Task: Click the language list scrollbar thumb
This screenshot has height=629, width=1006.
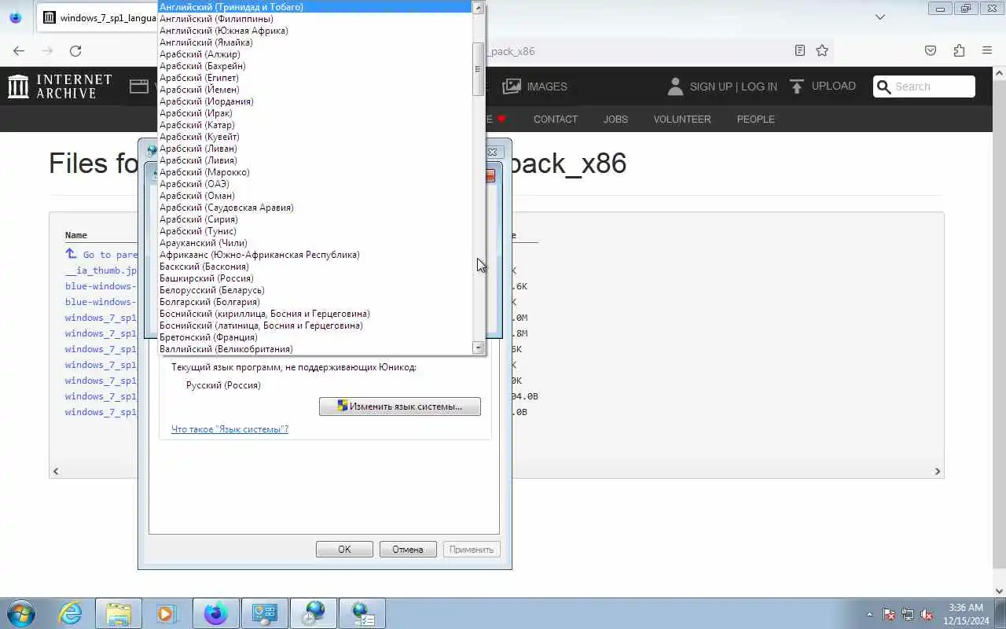Action: tap(478, 69)
